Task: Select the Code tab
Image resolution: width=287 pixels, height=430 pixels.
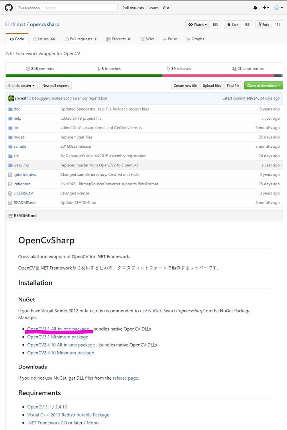Action: click(x=17, y=39)
